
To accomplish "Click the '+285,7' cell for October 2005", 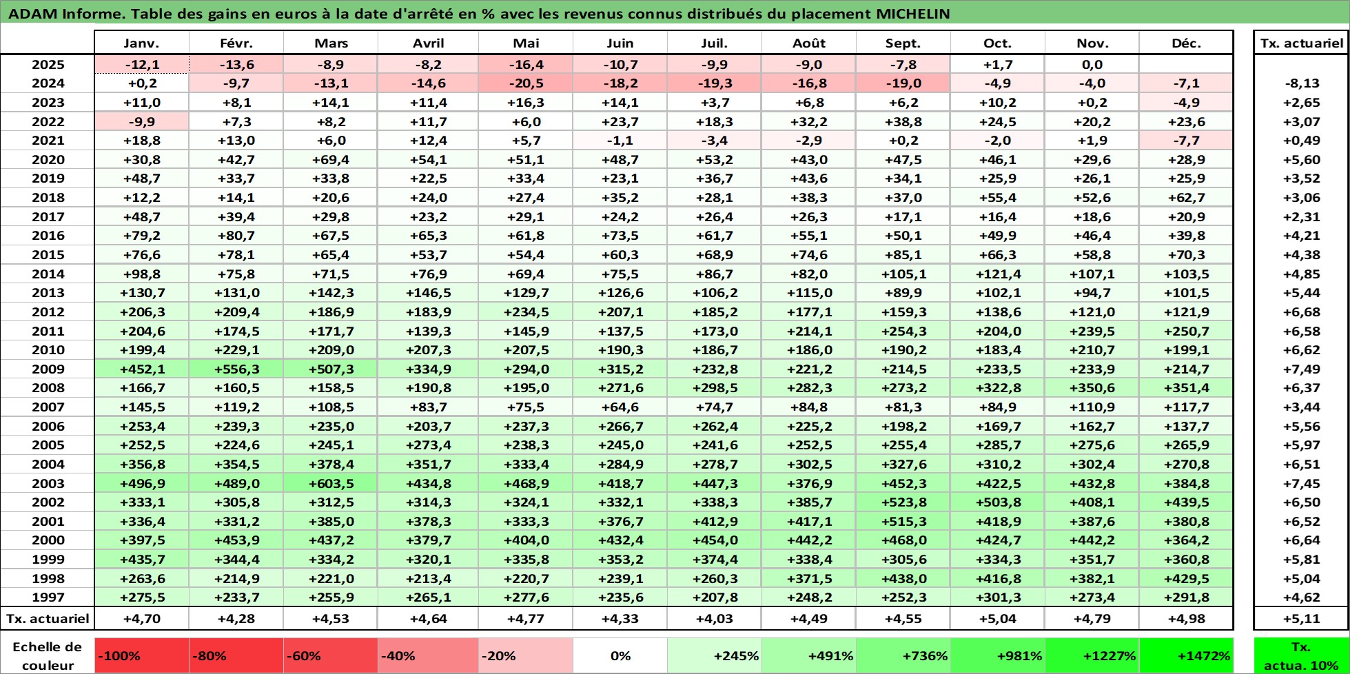I will 998,445.
